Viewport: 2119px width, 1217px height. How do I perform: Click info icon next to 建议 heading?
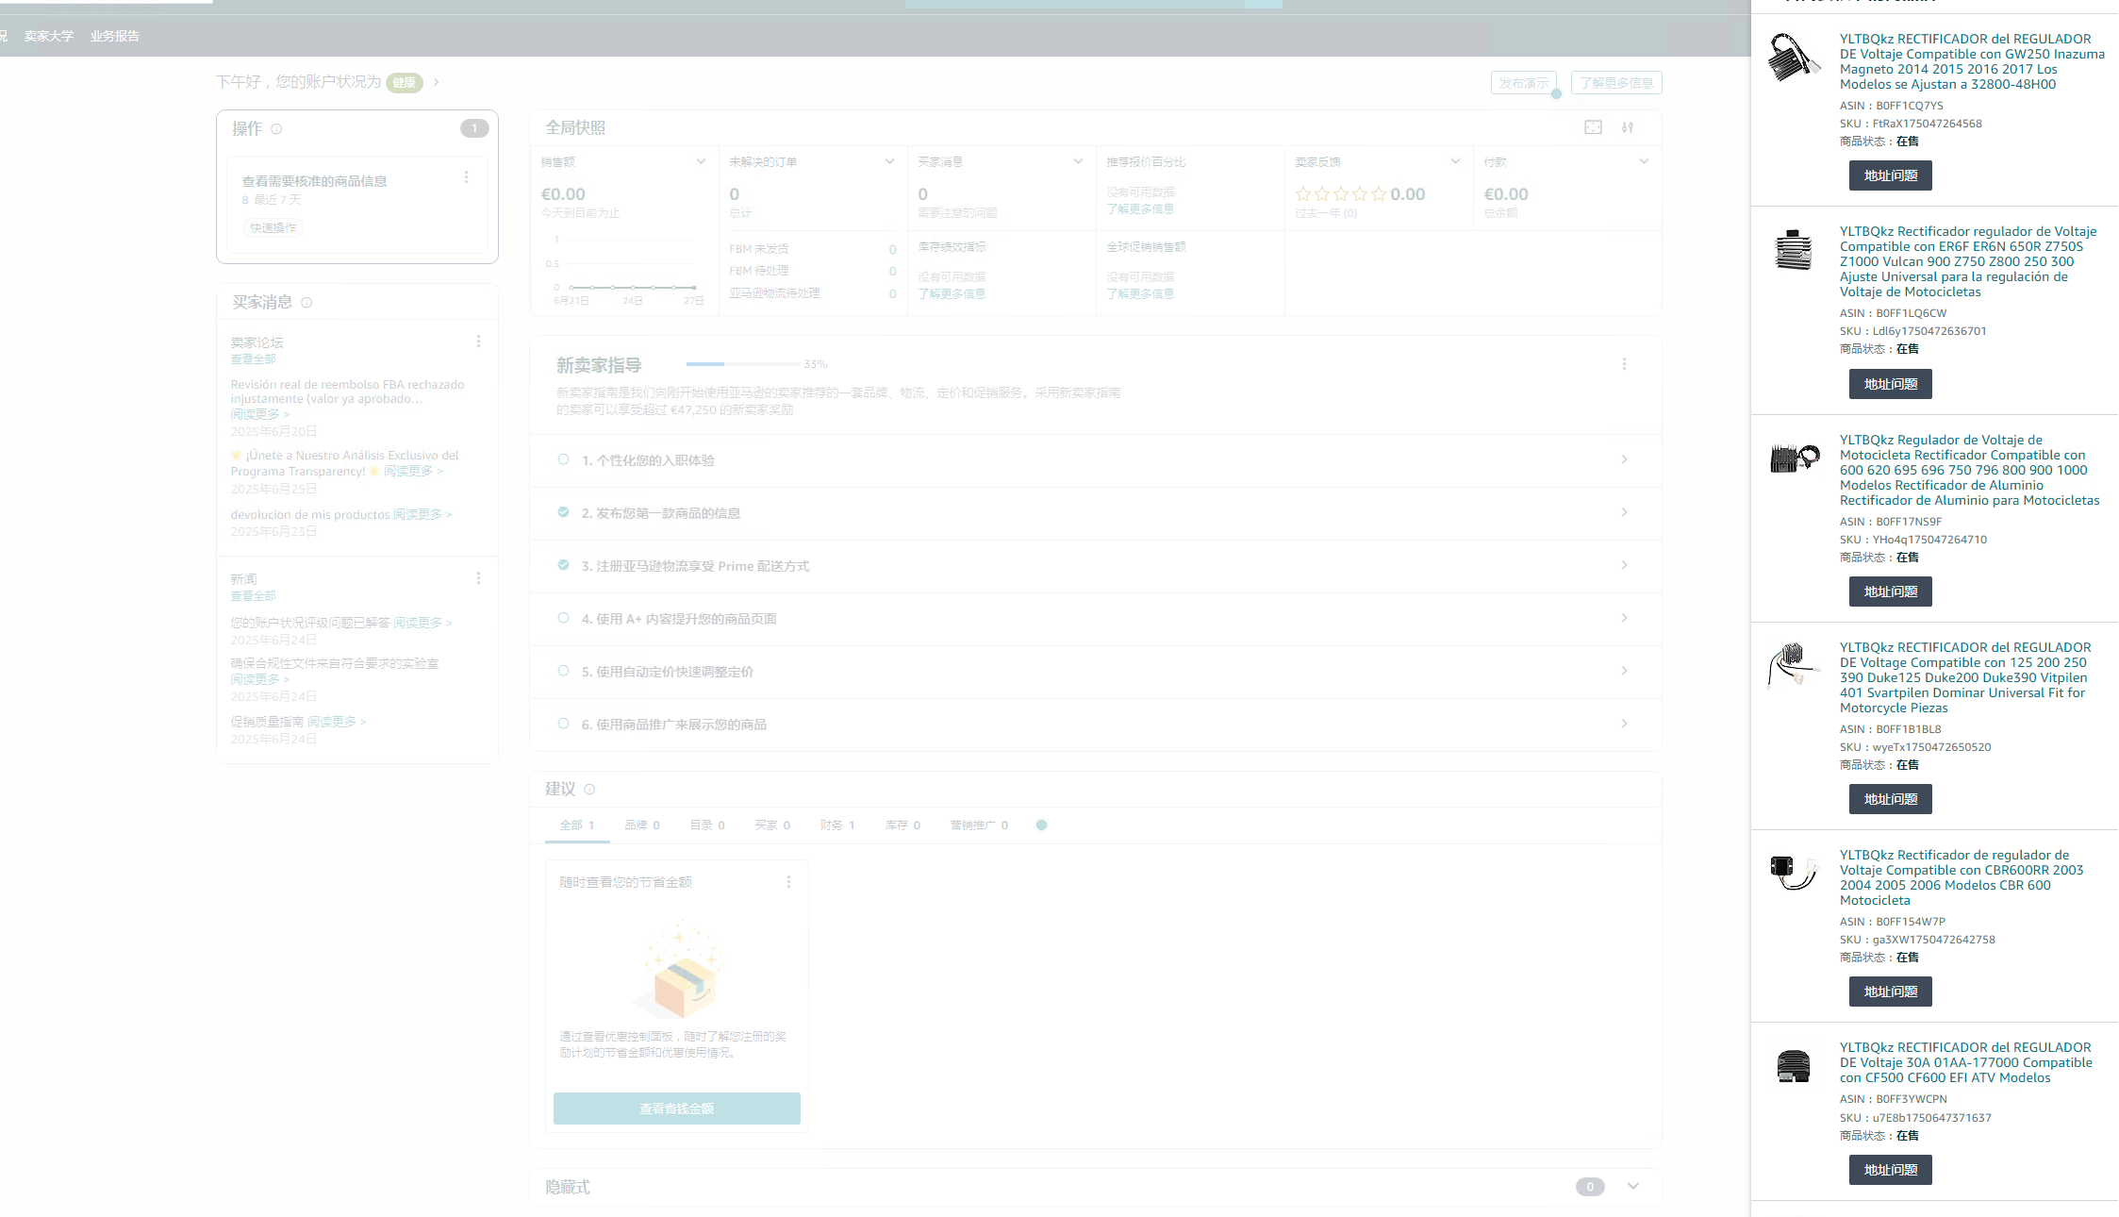[x=589, y=790]
